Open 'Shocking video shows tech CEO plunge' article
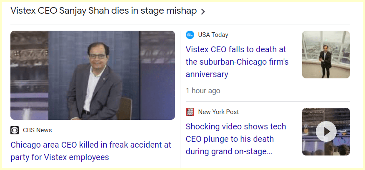 coord(236,126)
